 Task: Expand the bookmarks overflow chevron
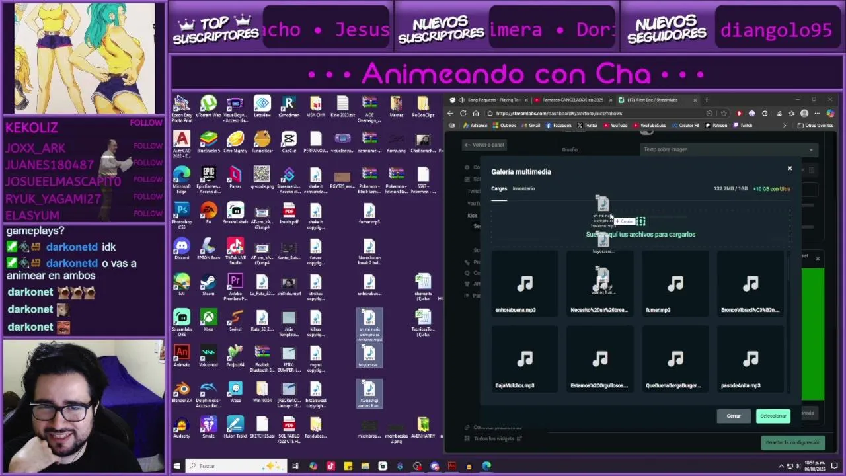[785, 126]
